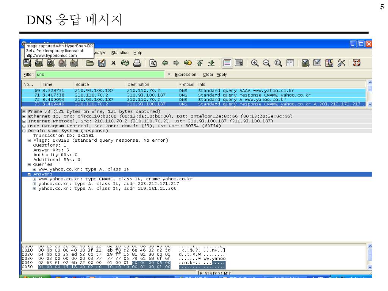Viewport: 388px width, 291px height.
Task: Sort by the Destination column header
Action: coord(151,84)
